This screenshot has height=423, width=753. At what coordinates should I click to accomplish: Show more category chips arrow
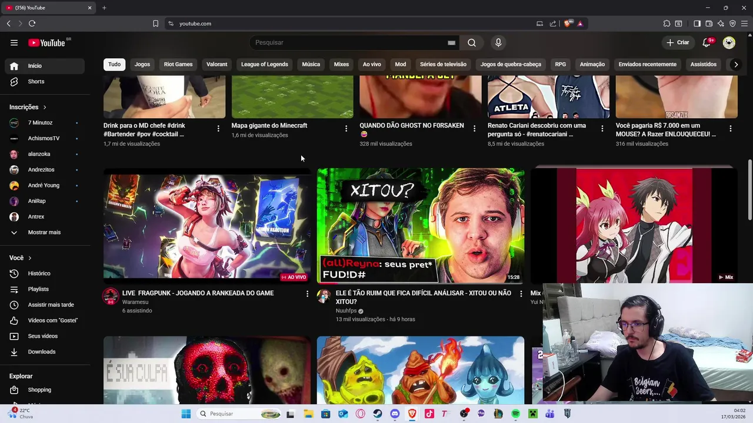pyautogui.click(x=736, y=65)
